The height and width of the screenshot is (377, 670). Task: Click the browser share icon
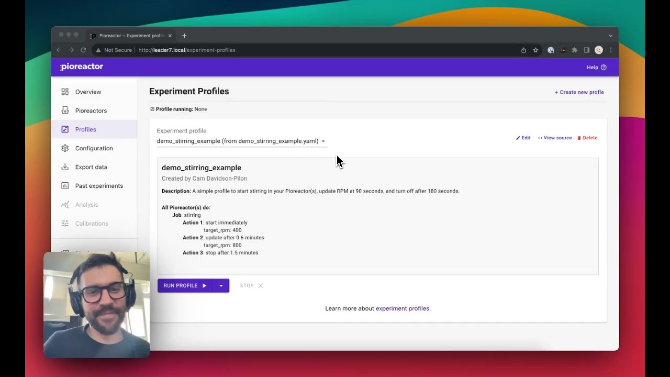tap(523, 50)
